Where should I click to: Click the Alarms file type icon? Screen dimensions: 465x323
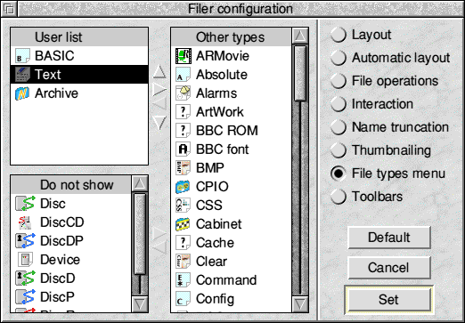click(184, 93)
